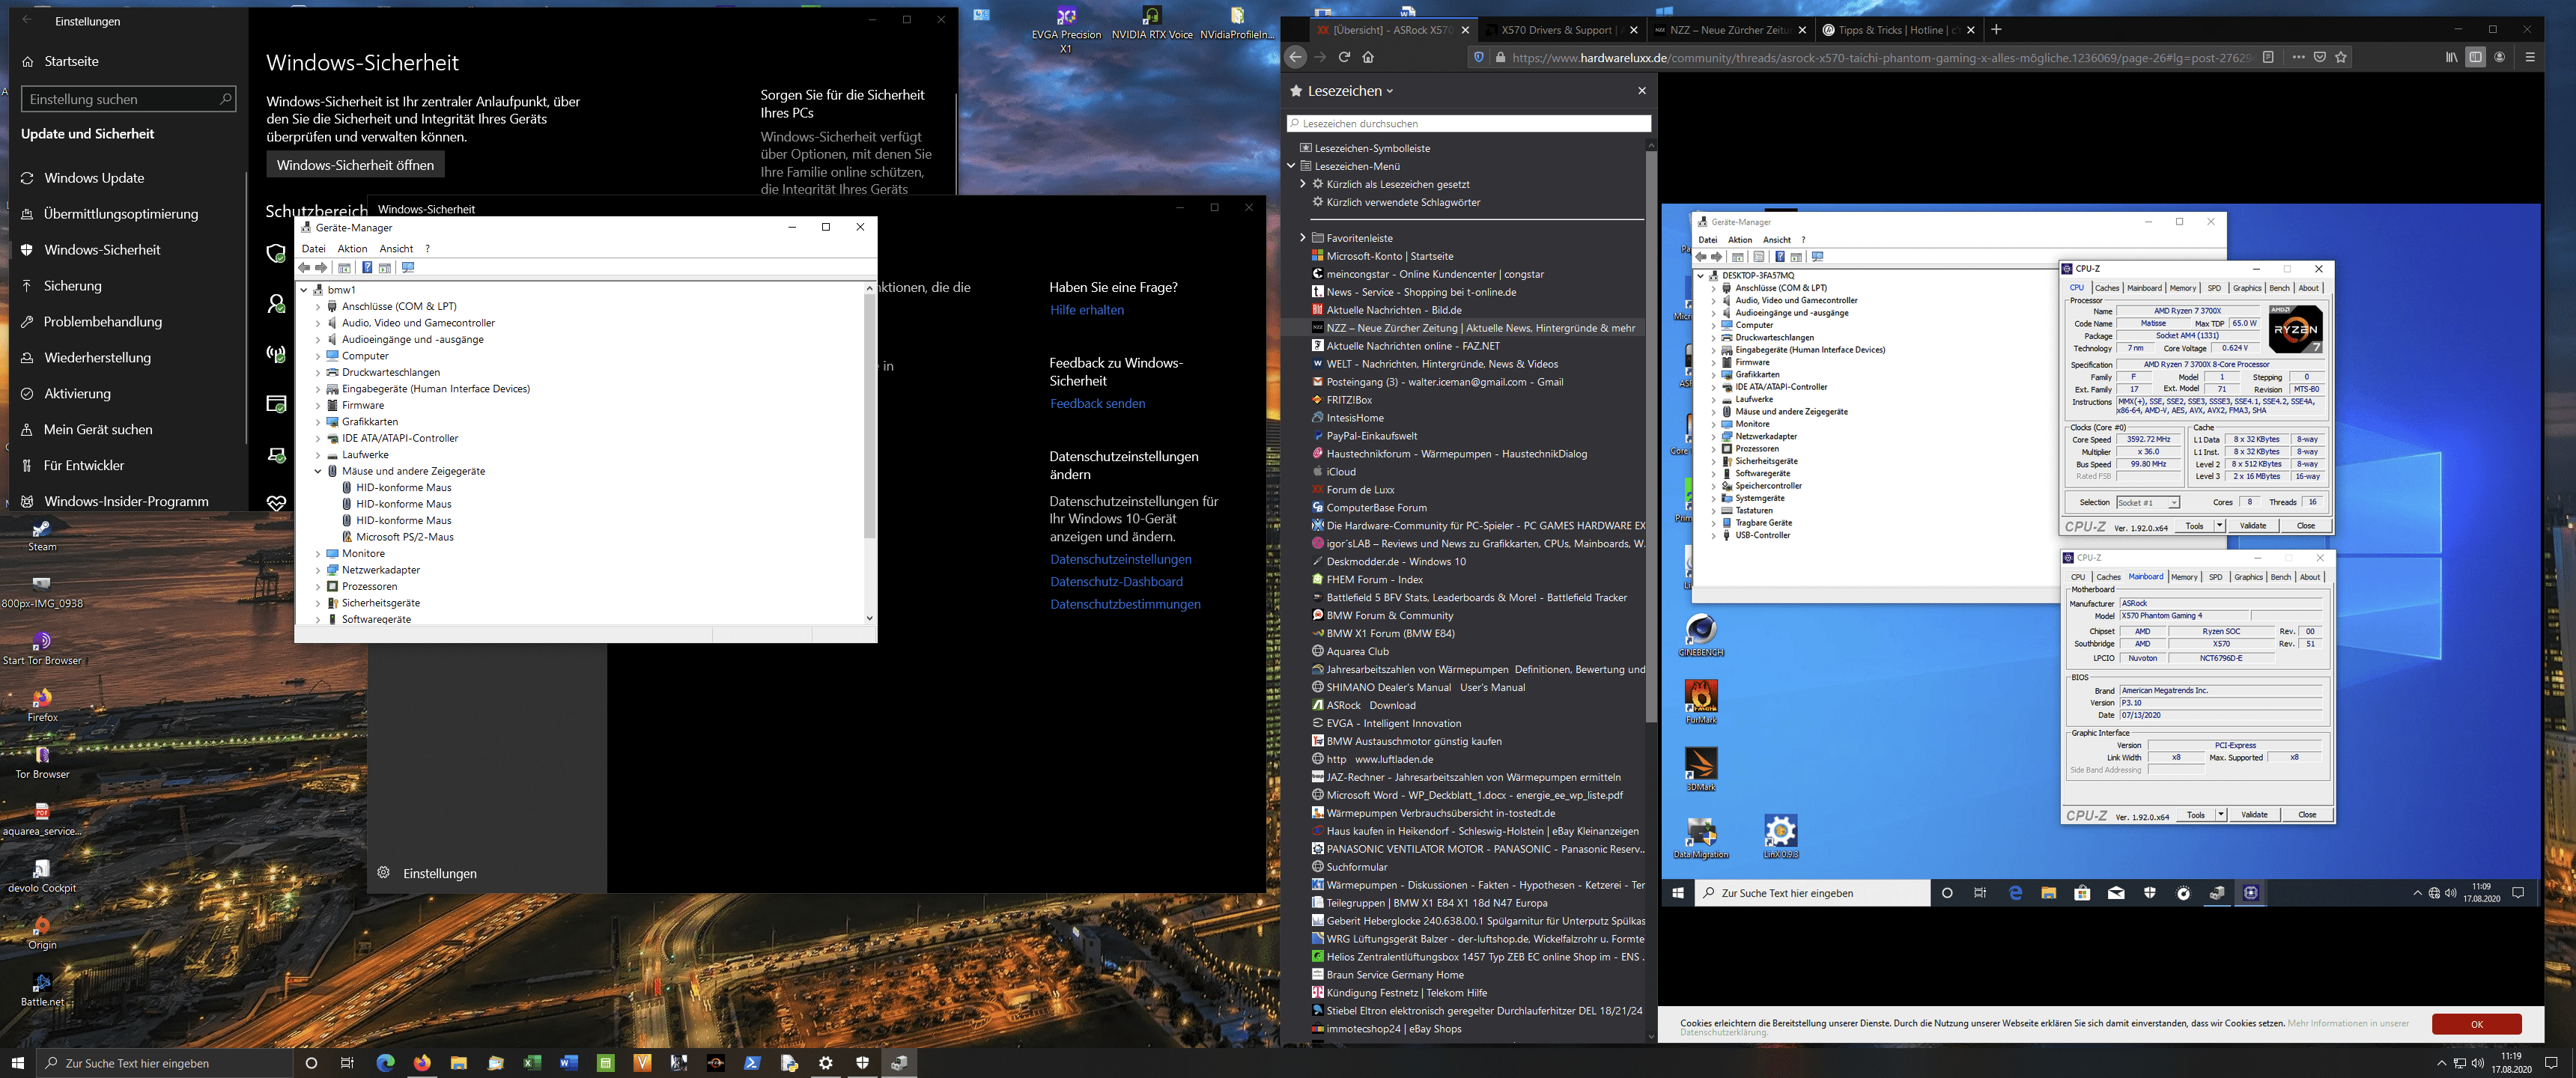This screenshot has width=2576, height=1078.
Task: Open Battle.net desktop shortcut
Action: coord(42,989)
